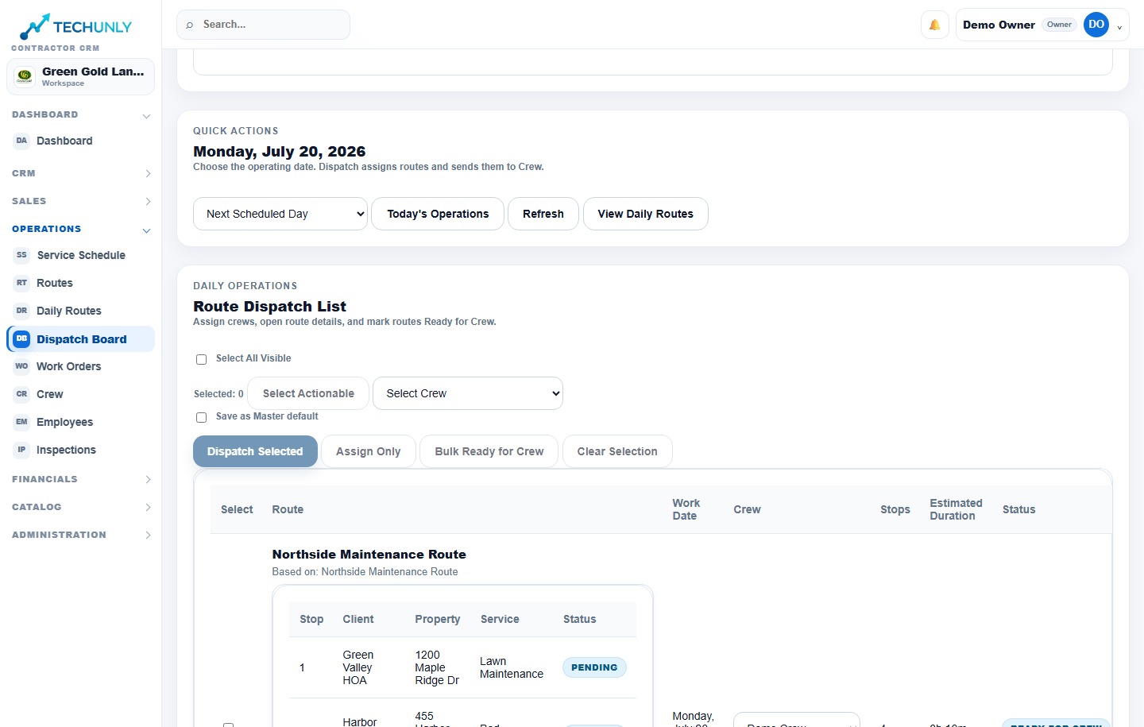Click Demo Owner user name
1144x727 pixels.
point(999,25)
